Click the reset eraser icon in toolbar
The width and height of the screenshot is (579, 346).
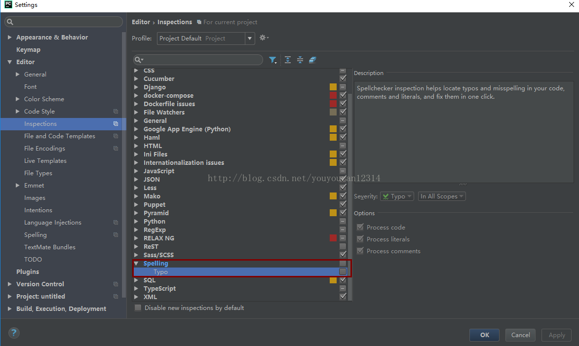point(312,60)
